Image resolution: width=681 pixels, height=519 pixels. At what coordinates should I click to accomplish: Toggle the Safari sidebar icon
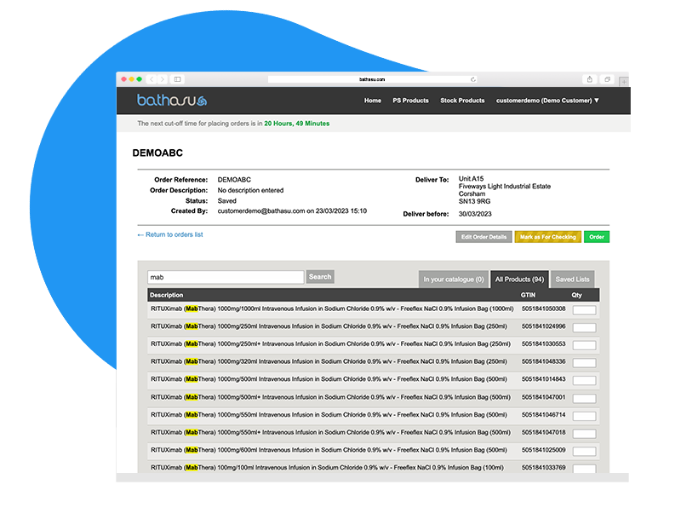pos(178,79)
